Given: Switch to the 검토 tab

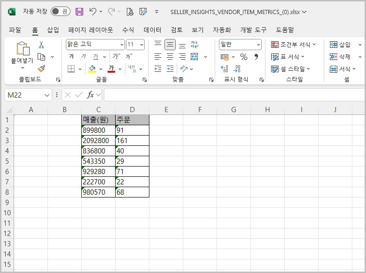Looking at the screenshot, I should (177, 30).
